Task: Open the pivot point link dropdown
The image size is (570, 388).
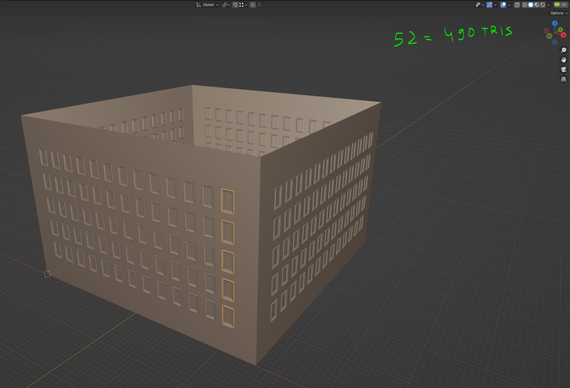Action: click(226, 5)
